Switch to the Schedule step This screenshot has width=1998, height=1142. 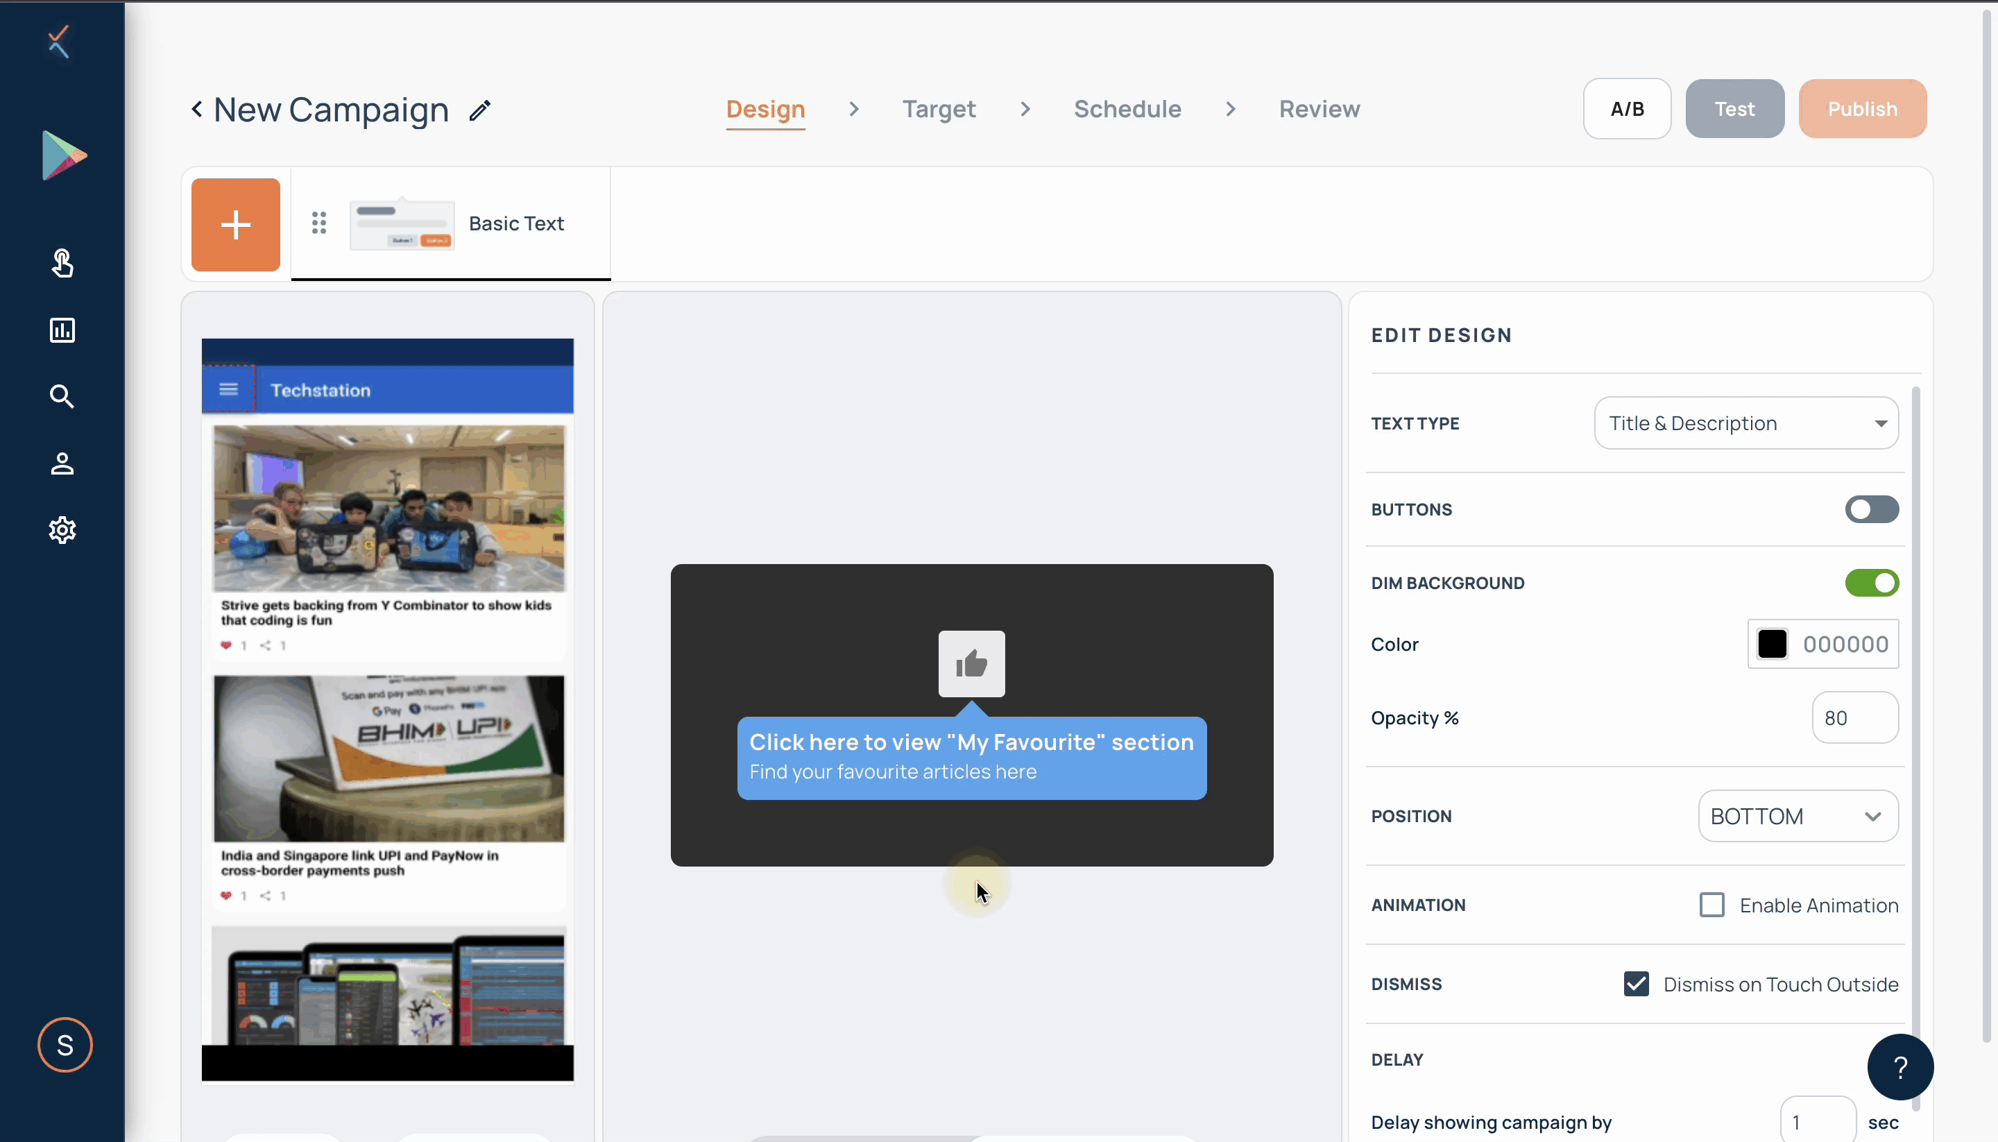[1127, 109]
